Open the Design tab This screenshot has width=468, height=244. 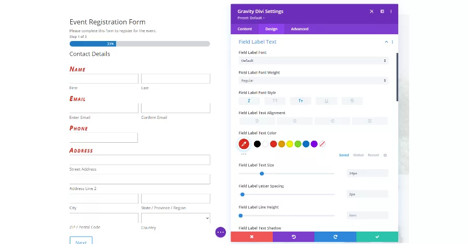coord(271,29)
